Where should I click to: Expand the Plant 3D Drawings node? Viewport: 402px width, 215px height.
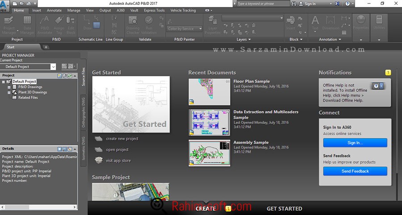(x=8, y=92)
